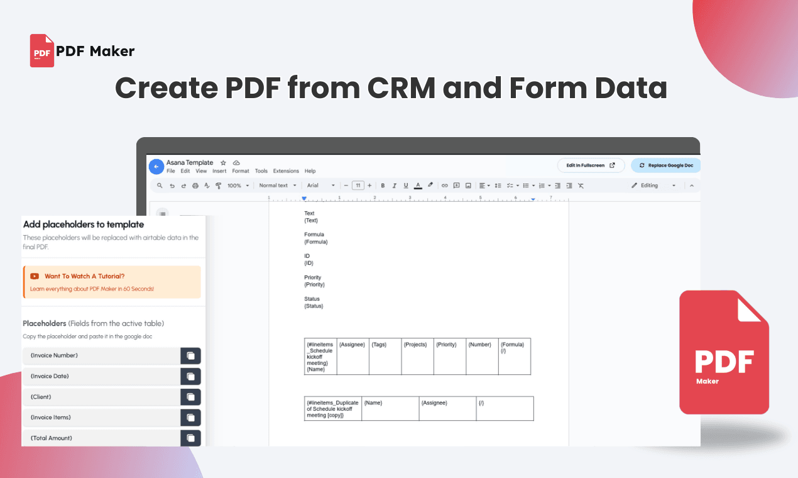The image size is (798, 478).
Task: Select the paint format roller tool
Action: (x=218, y=186)
